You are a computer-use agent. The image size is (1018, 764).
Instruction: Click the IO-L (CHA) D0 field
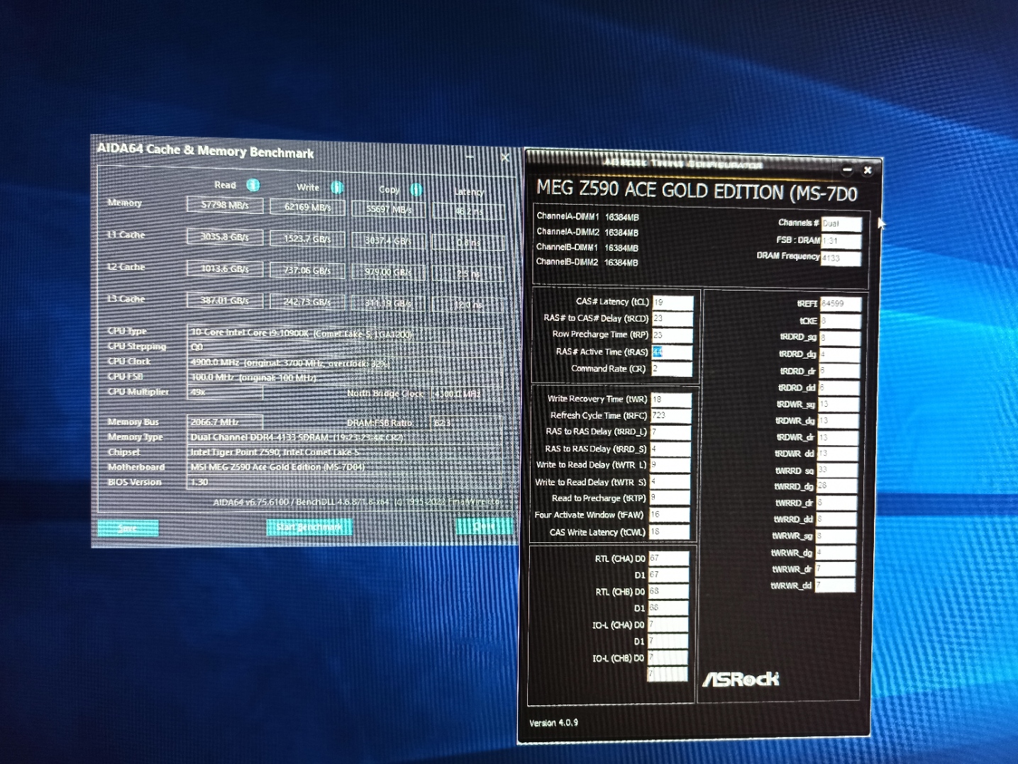pyautogui.click(x=668, y=625)
